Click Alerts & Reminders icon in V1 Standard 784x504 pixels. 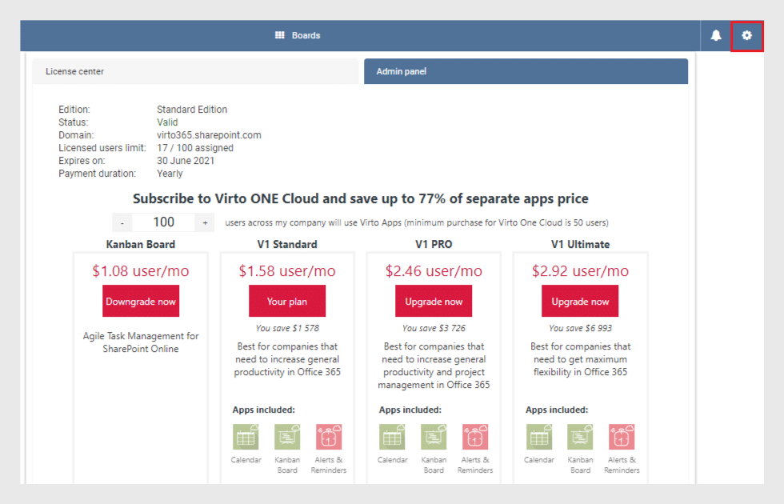329,437
